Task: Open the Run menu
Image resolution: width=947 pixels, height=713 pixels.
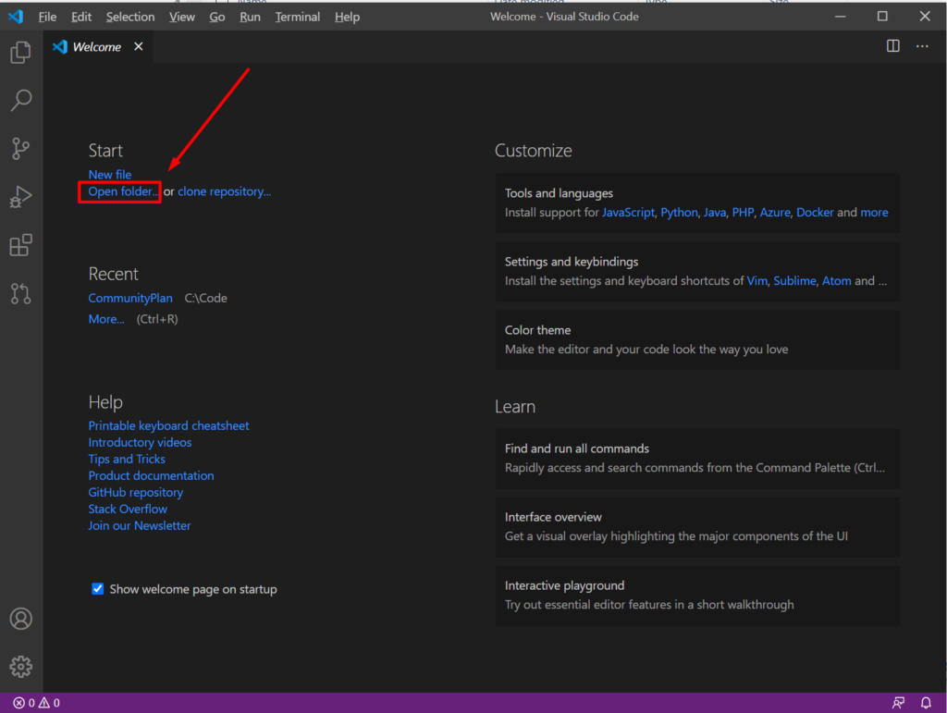Action: pos(250,17)
